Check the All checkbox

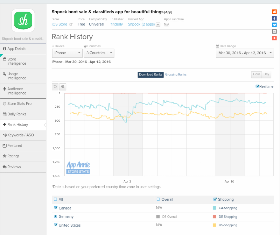55,199
